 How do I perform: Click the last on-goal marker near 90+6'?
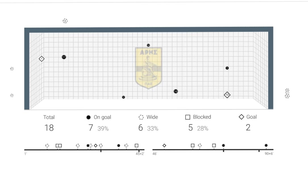[266, 145]
